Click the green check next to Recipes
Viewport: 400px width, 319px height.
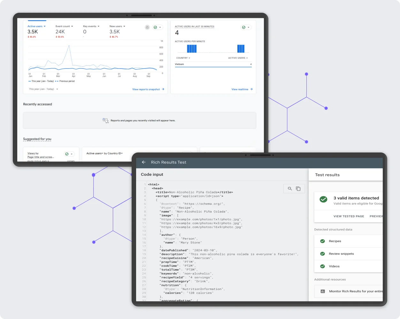tap(322, 241)
